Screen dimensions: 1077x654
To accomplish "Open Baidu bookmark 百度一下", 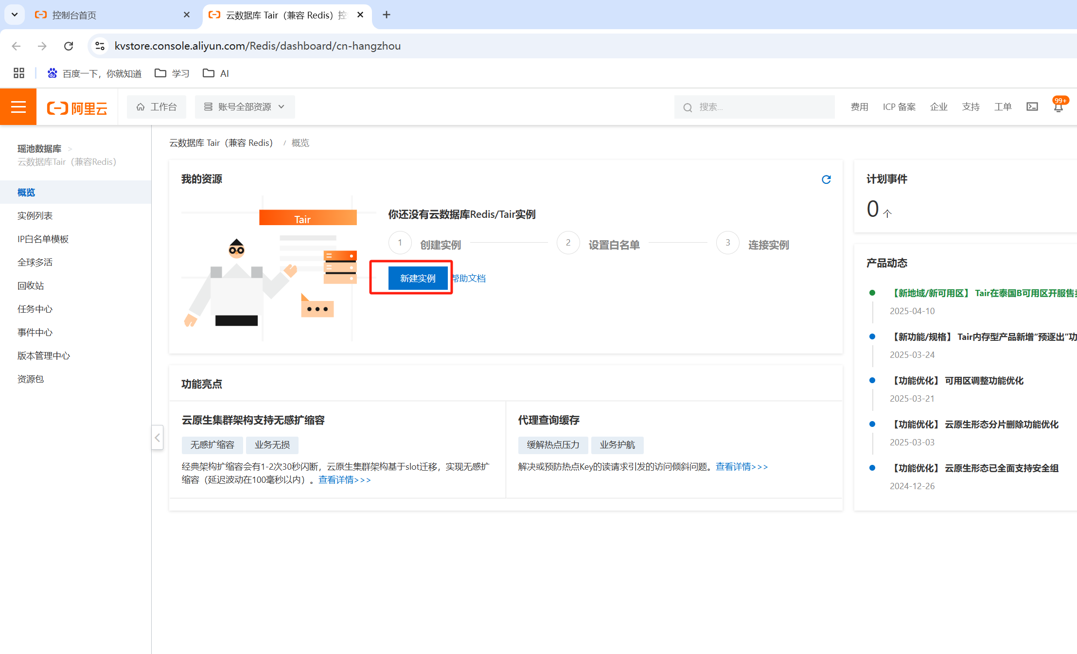I will [94, 73].
